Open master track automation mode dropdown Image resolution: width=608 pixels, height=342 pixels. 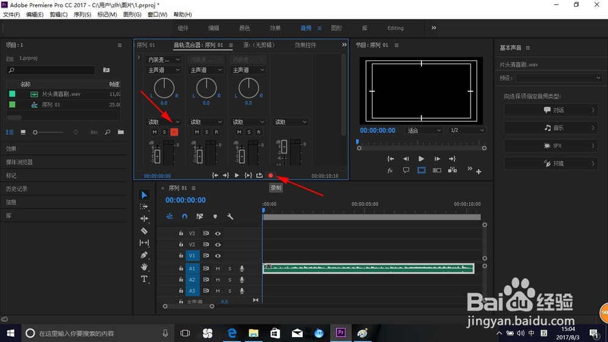tap(291, 122)
